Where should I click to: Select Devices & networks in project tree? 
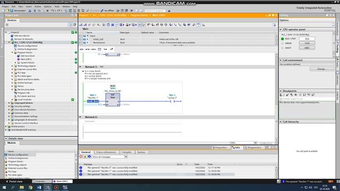pos(23,39)
